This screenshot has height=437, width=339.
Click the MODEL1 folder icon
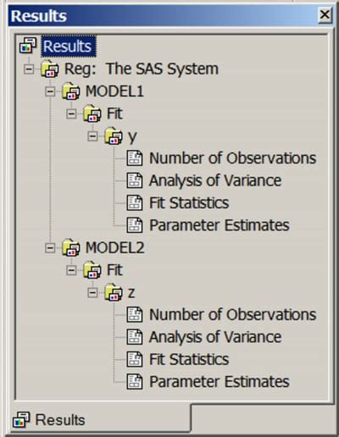(70, 91)
